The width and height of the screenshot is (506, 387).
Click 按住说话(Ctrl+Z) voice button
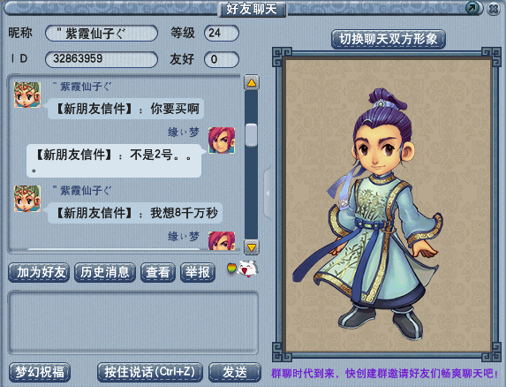pyautogui.click(x=150, y=372)
